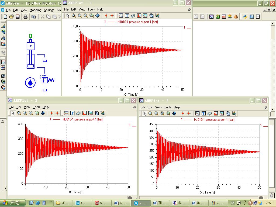
Task: Click the red histogram icon in AMEPlot-3 toolbar
Action: (x=216, y=113)
